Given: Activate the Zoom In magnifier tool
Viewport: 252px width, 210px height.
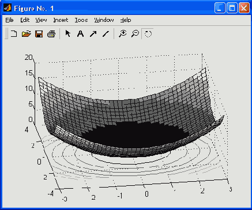Looking at the screenshot, I should click(x=122, y=34).
